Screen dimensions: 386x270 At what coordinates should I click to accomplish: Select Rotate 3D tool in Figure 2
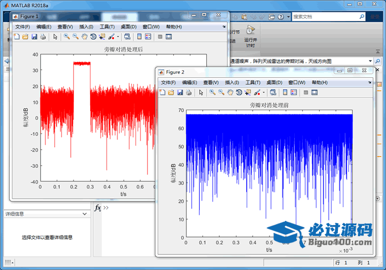(239, 92)
